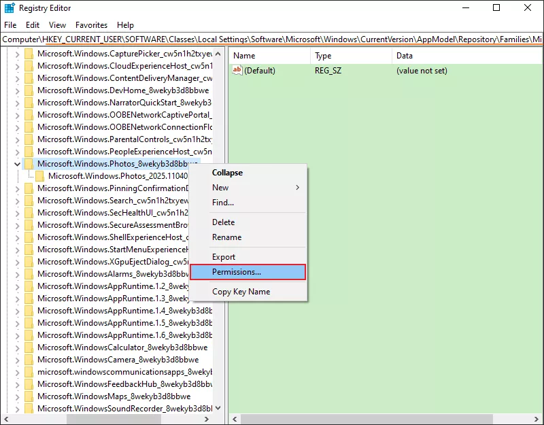
Task: Select the (Default) REG_SZ value row
Action: (386, 71)
